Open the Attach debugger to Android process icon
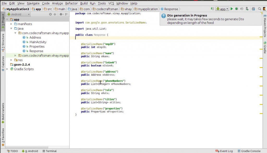This screenshot has width=267, height=153. 247,9
